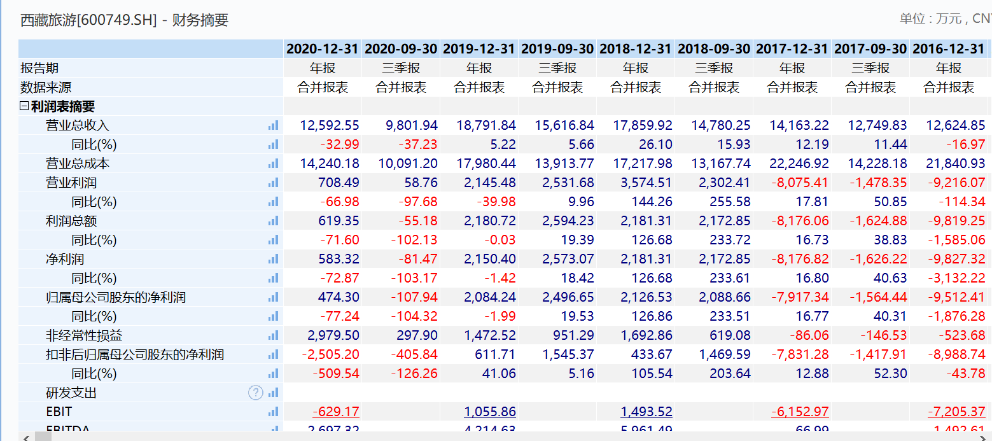Viewport: 992px width, 441px height.
Task: Open EBIT value 1,055.86 link
Action: click(490, 412)
